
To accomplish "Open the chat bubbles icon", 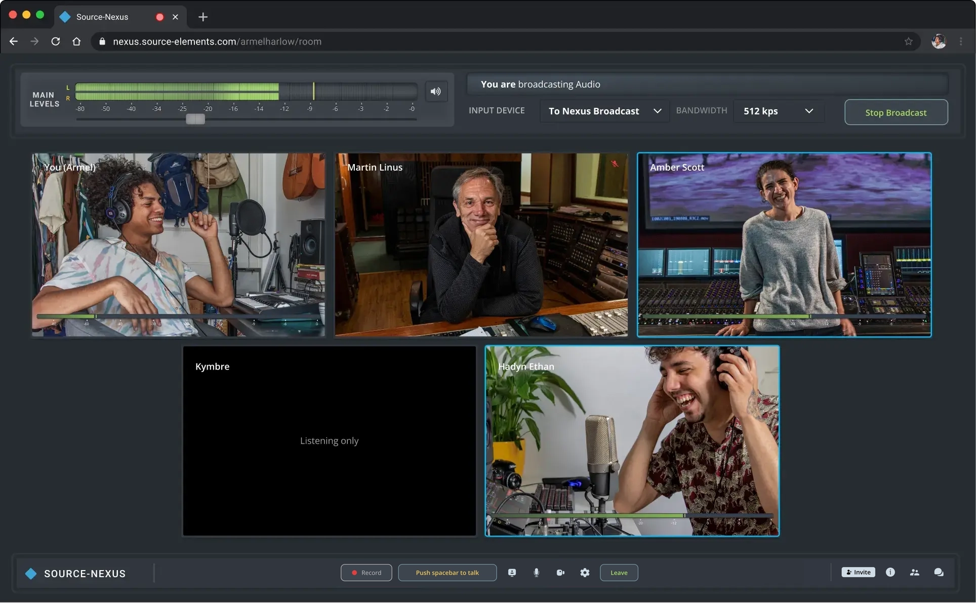I will [939, 572].
